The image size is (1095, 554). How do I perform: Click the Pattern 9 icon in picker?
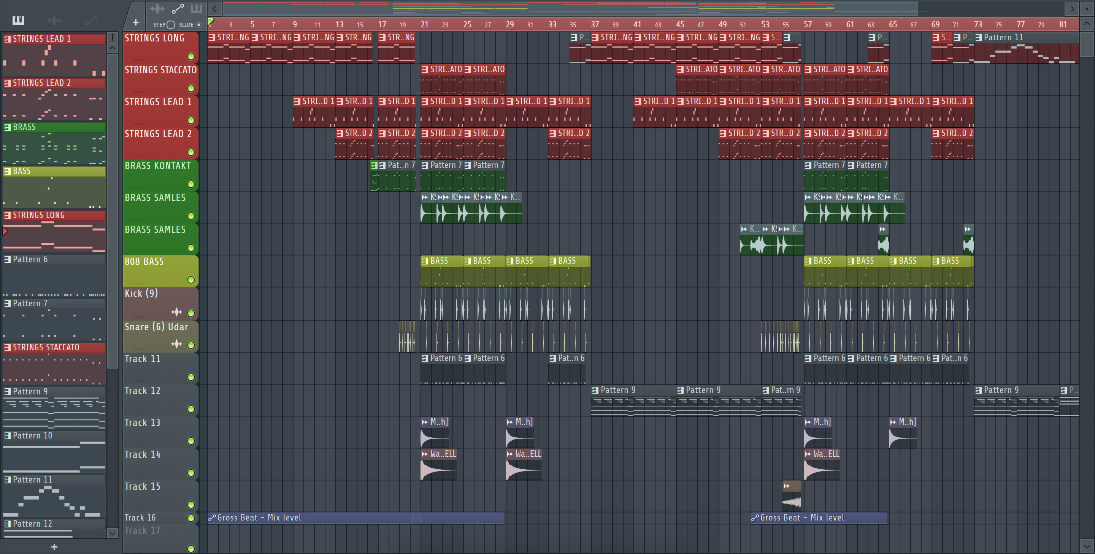(x=8, y=391)
